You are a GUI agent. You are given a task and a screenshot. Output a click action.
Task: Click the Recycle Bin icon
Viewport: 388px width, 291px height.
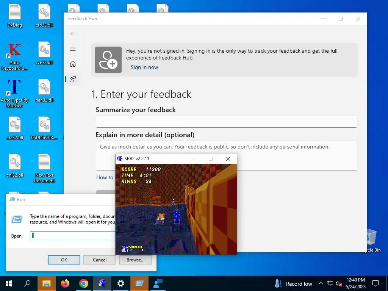click(371, 240)
